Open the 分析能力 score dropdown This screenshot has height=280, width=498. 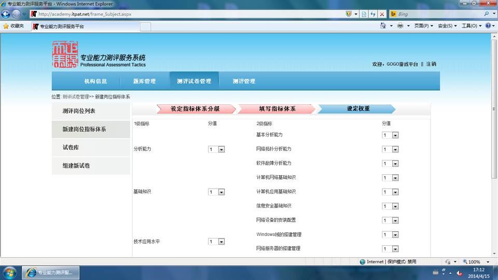click(216, 149)
